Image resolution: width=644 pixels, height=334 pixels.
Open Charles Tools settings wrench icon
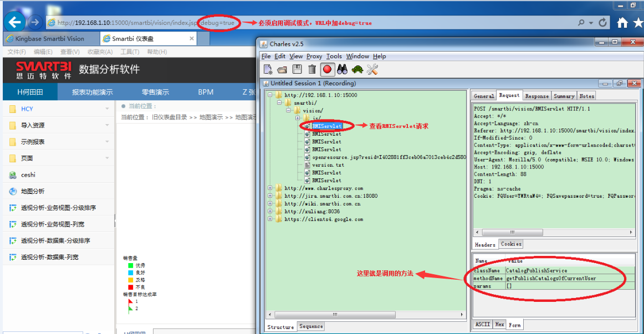click(x=372, y=69)
